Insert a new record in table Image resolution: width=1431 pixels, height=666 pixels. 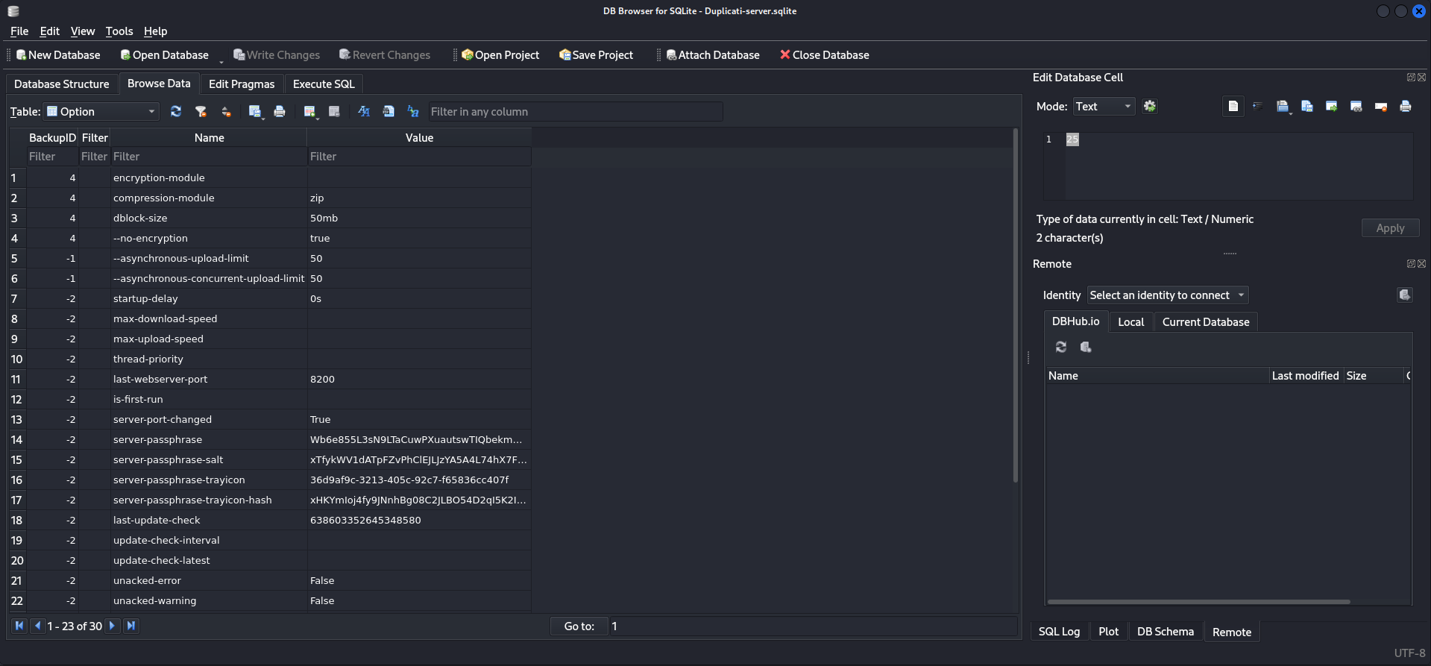[x=309, y=111]
